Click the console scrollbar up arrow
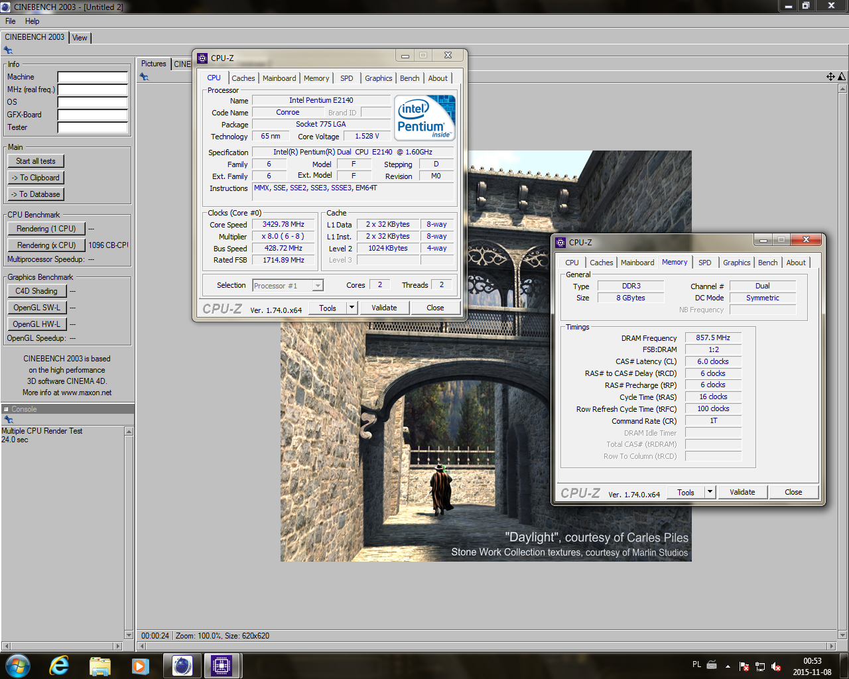 129,432
